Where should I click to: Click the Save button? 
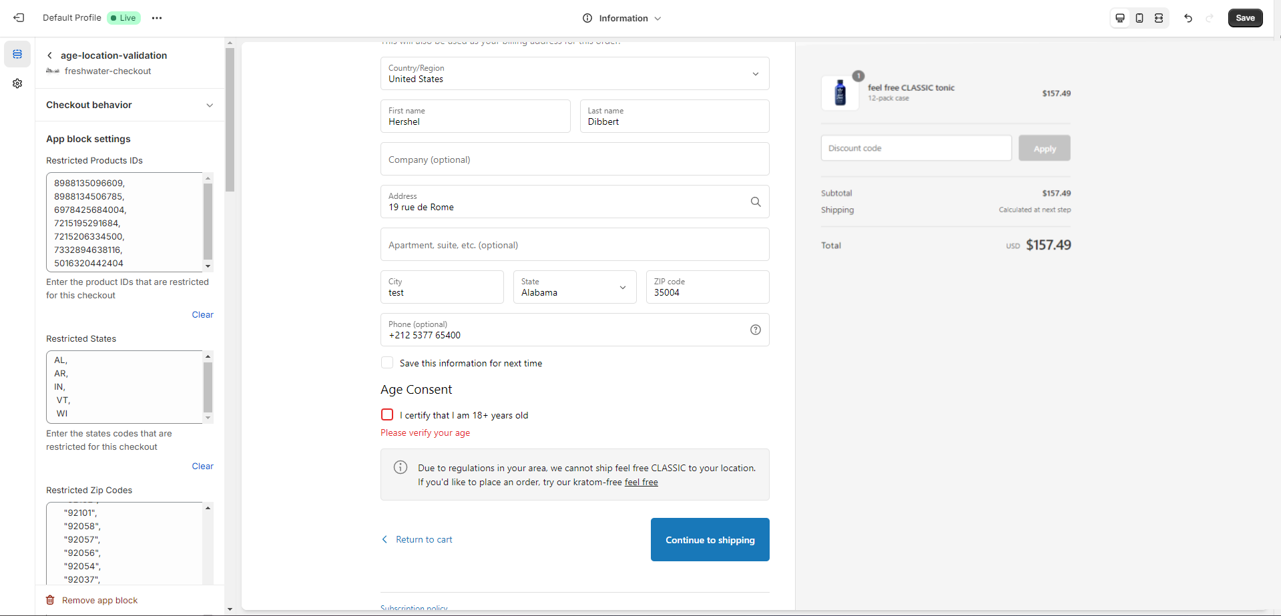click(1245, 18)
